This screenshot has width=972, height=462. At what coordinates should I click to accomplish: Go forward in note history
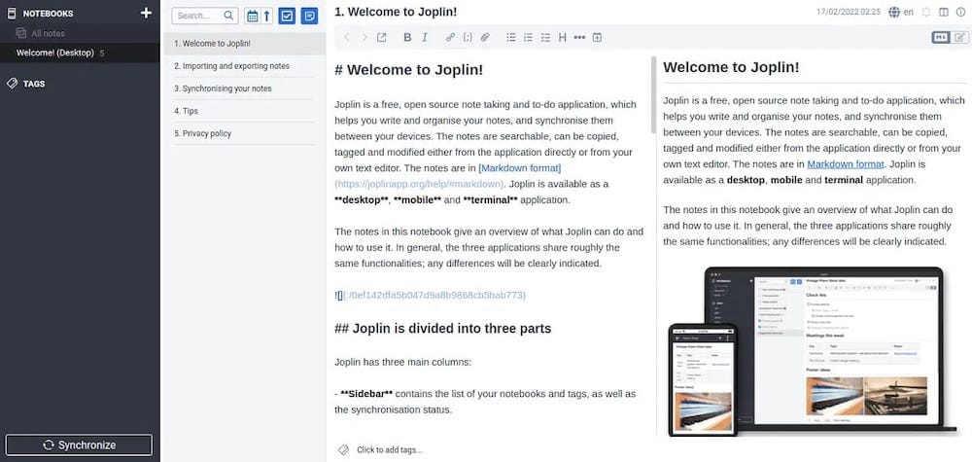click(x=364, y=37)
